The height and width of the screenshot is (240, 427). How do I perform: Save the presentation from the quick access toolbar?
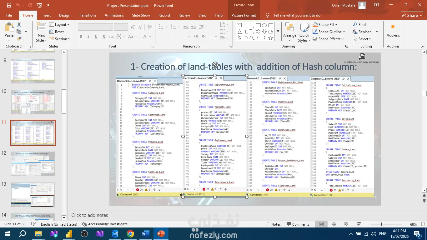click(x=9, y=5)
